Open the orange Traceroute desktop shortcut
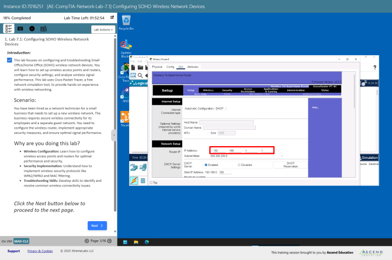 (x=125, y=119)
